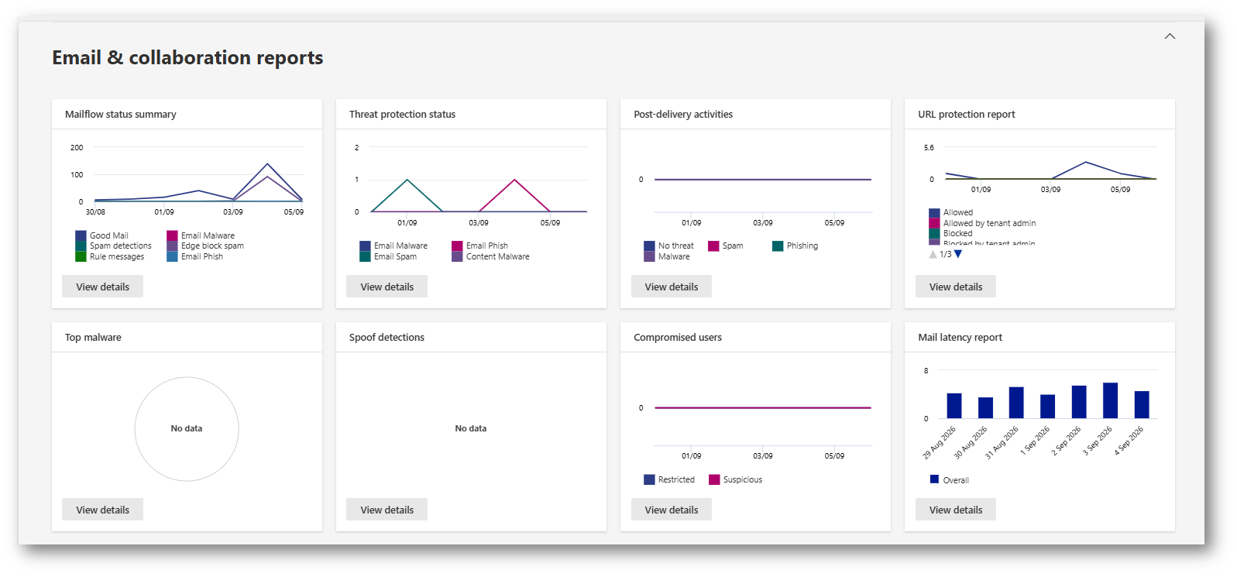Open View details for Top malware
This screenshot has width=1237, height=577.
(102, 510)
